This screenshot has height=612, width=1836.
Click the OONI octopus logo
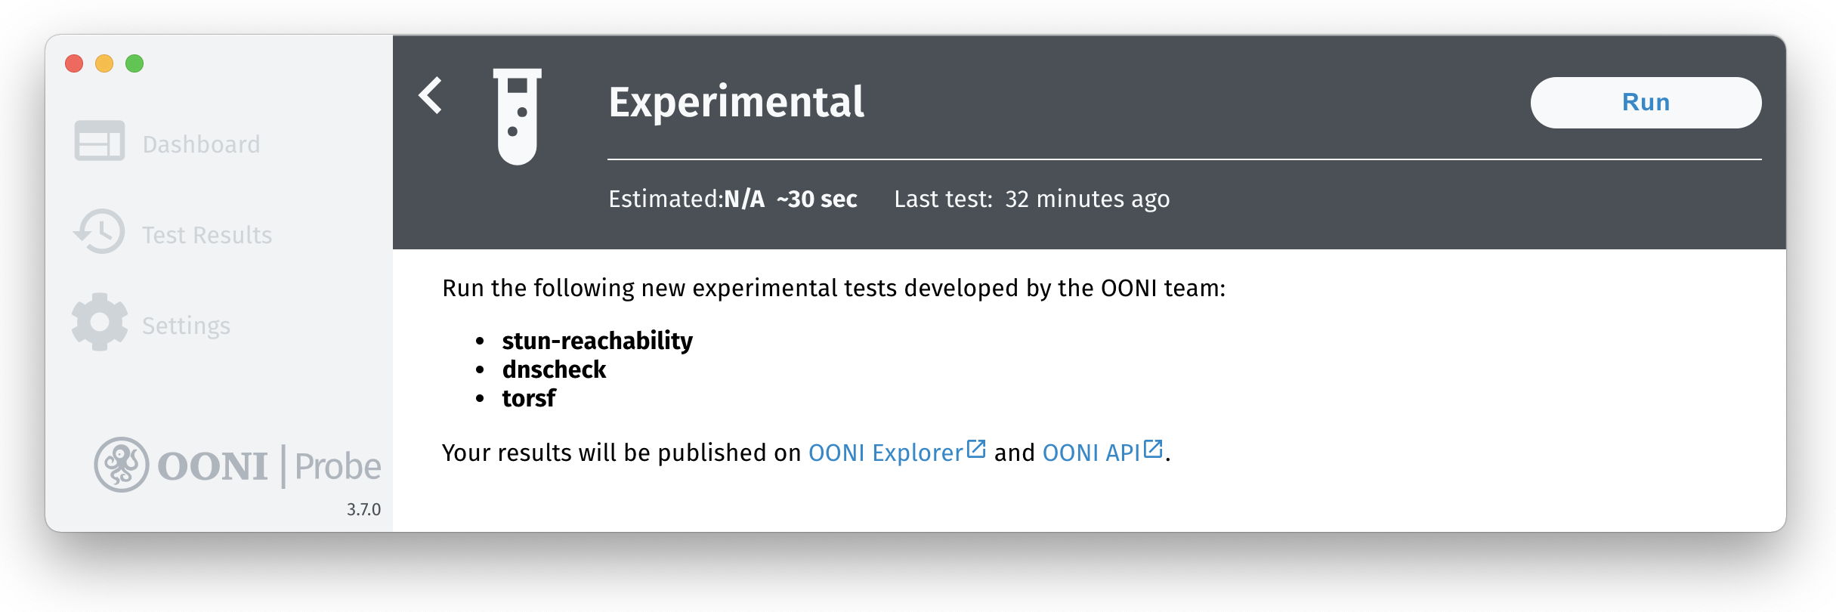pos(121,465)
